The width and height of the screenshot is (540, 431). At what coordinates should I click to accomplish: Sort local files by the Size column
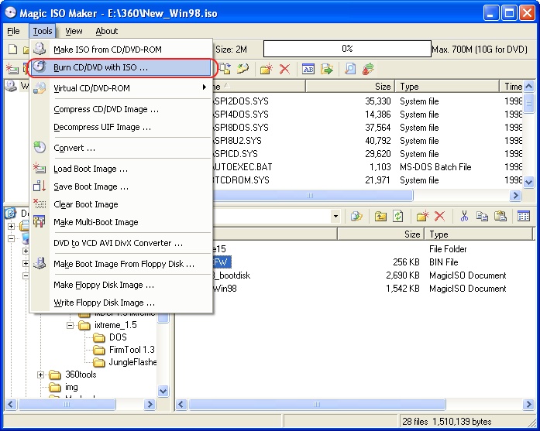[381, 234]
